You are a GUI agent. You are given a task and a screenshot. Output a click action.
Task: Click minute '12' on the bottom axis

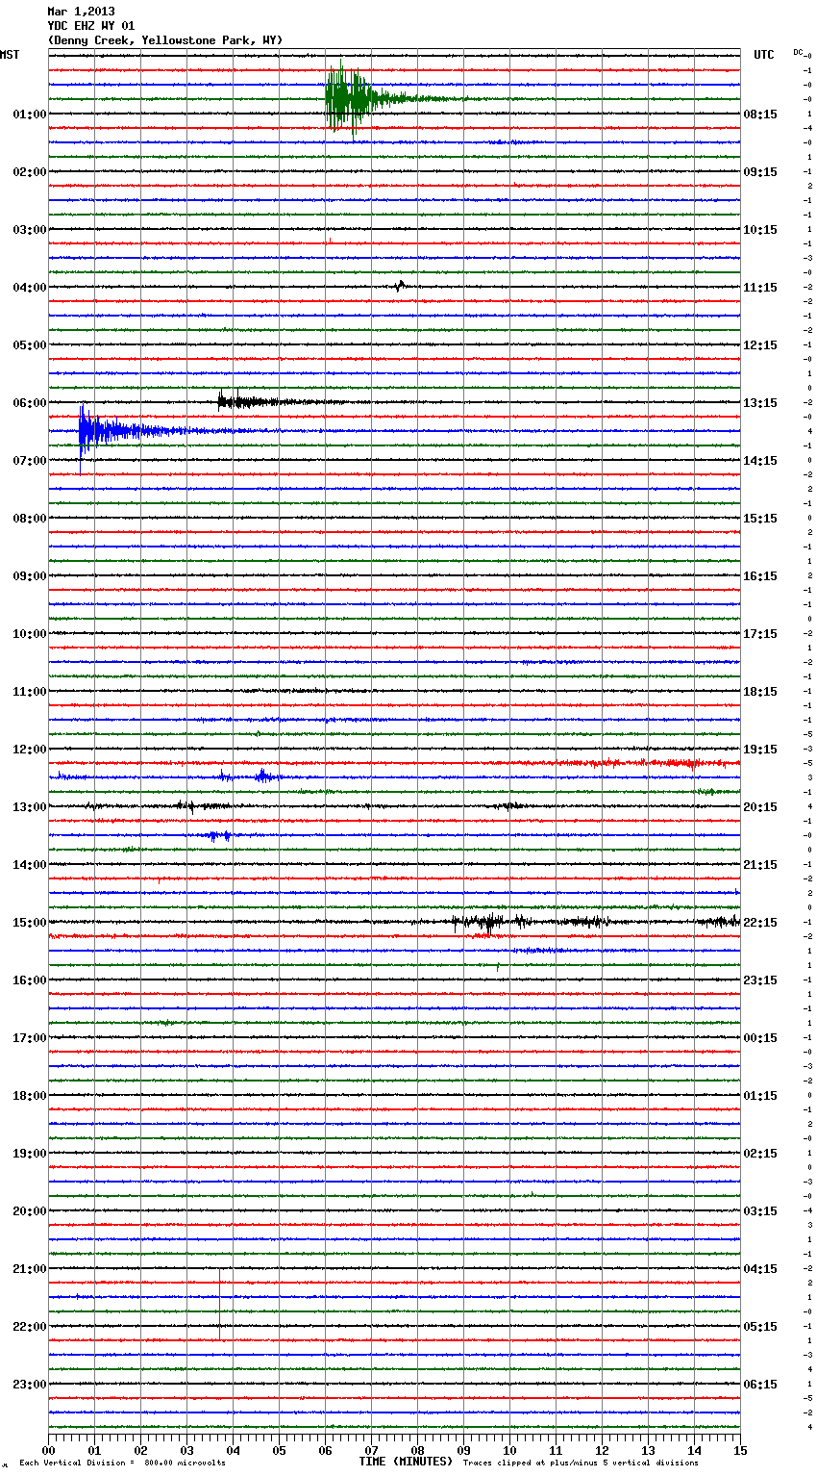click(602, 1450)
